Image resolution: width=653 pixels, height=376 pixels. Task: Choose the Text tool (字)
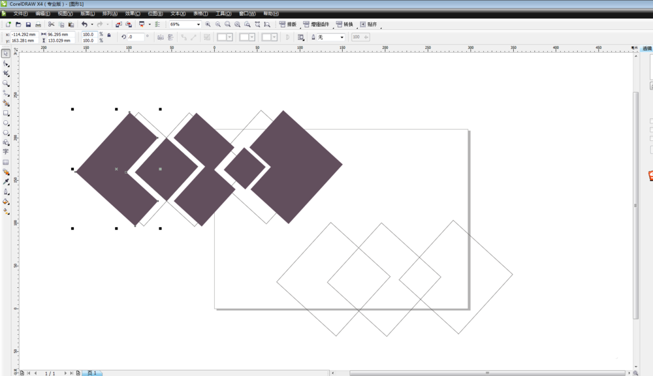tap(6, 152)
